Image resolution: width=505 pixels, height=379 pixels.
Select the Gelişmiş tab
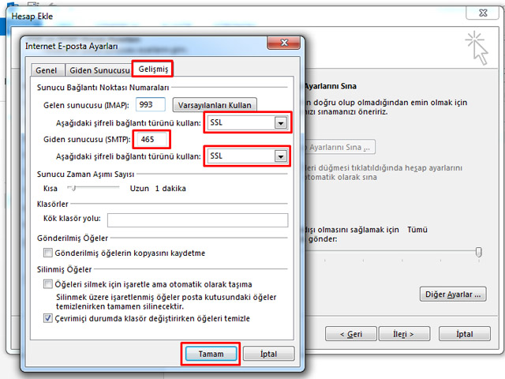(x=151, y=69)
